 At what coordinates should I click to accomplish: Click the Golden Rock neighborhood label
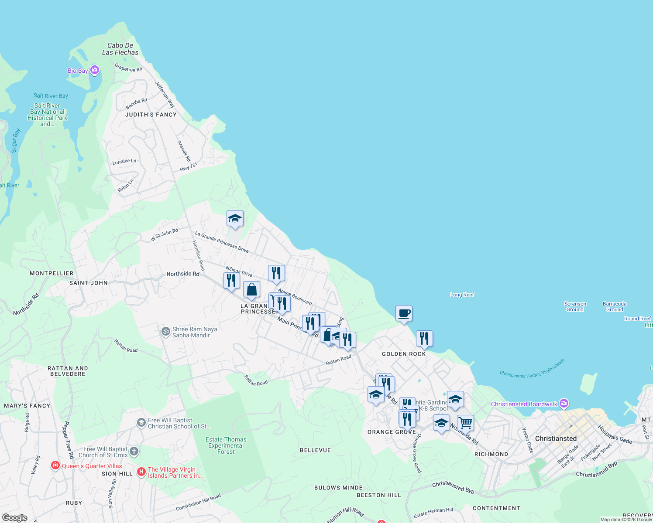404,354
